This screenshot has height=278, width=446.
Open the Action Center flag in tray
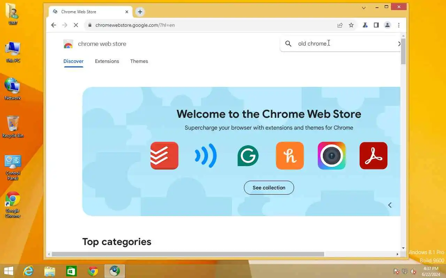coord(397,271)
